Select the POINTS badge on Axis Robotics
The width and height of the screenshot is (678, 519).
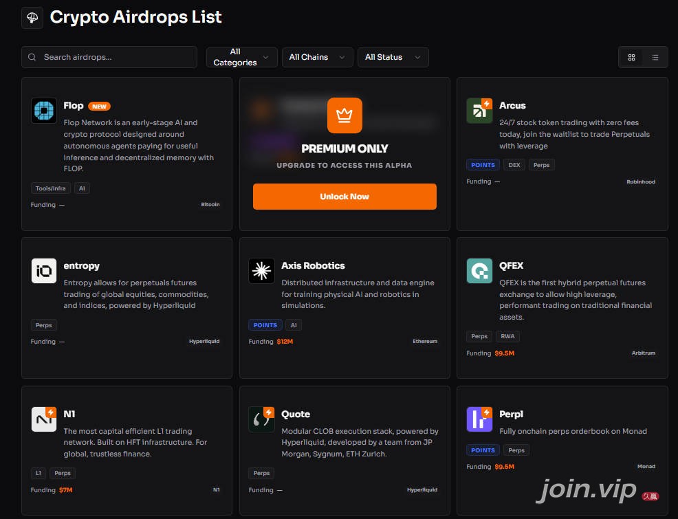tap(265, 325)
